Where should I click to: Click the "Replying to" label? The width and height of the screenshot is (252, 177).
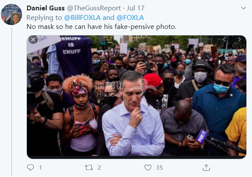pos(44,18)
